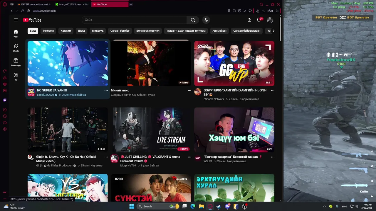The image size is (376, 211).
Task: Click the YouTube logo
Action: point(32,20)
